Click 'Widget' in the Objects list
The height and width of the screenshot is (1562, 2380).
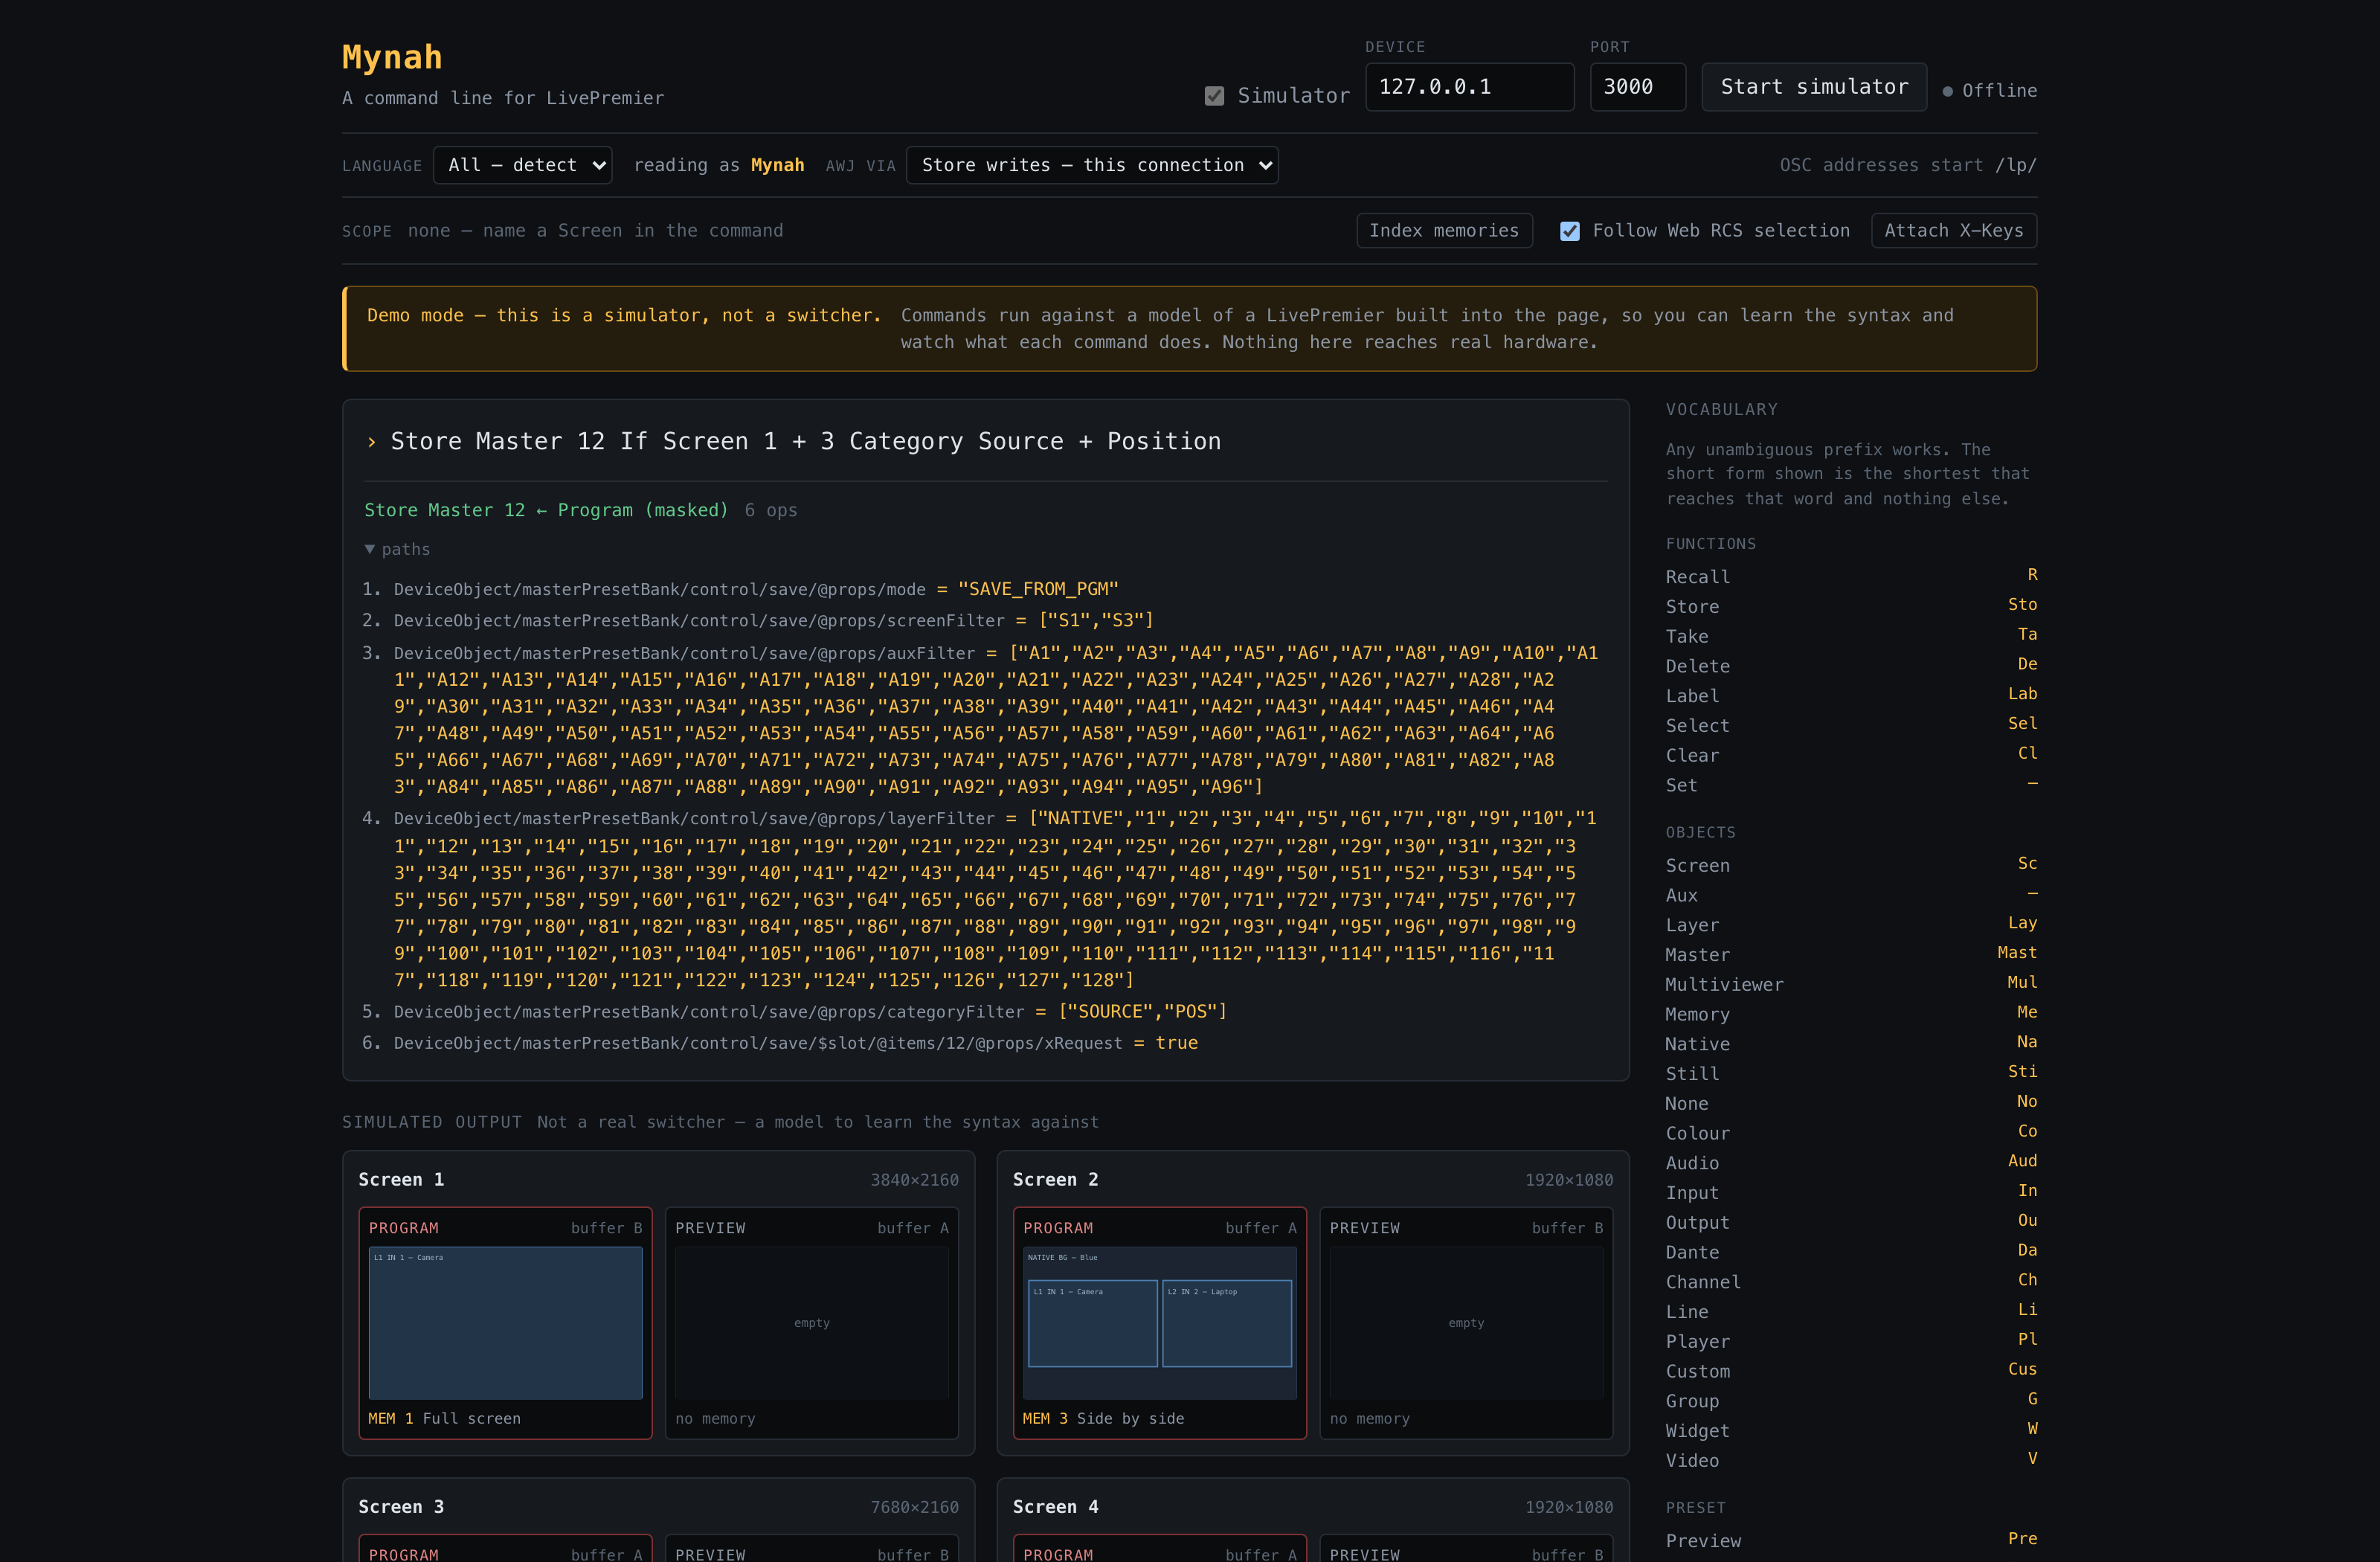(1697, 1432)
